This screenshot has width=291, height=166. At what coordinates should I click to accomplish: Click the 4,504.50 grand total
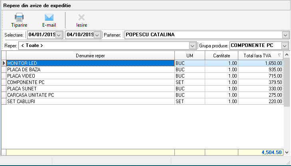click(261, 152)
